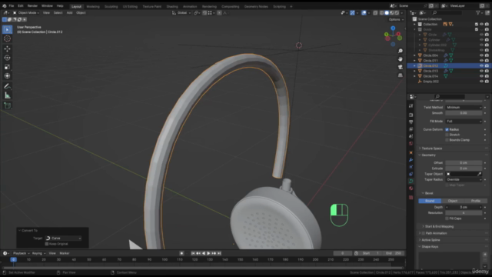Click the Bevel Resolution slider
The width and height of the screenshot is (492, 277).
[464, 213]
